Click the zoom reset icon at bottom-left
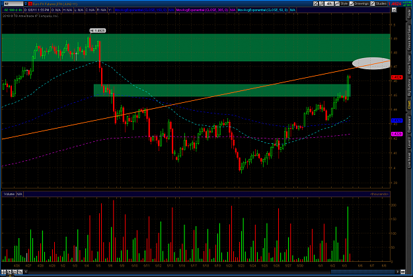This screenshot has height=277, width=413. 20,272
